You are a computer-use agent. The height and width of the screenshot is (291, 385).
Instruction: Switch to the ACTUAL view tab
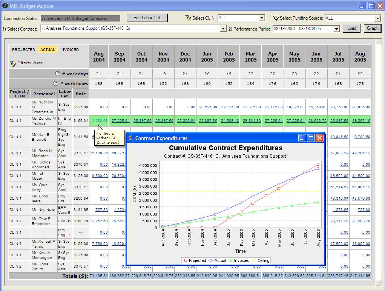pos(48,50)
